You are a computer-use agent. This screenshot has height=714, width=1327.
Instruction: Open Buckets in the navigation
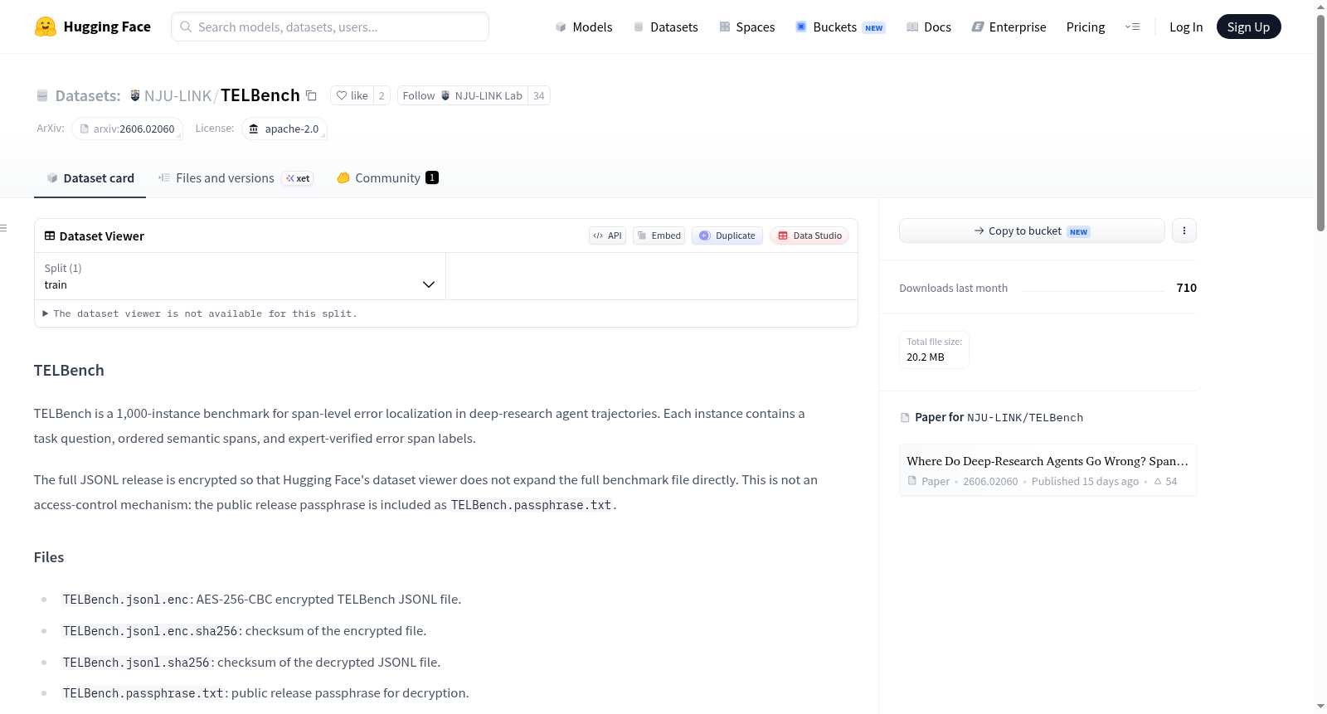[840, 27]
